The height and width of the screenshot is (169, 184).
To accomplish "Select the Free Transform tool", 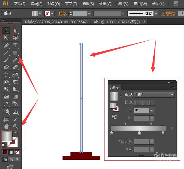I will [x=15, y=82].
